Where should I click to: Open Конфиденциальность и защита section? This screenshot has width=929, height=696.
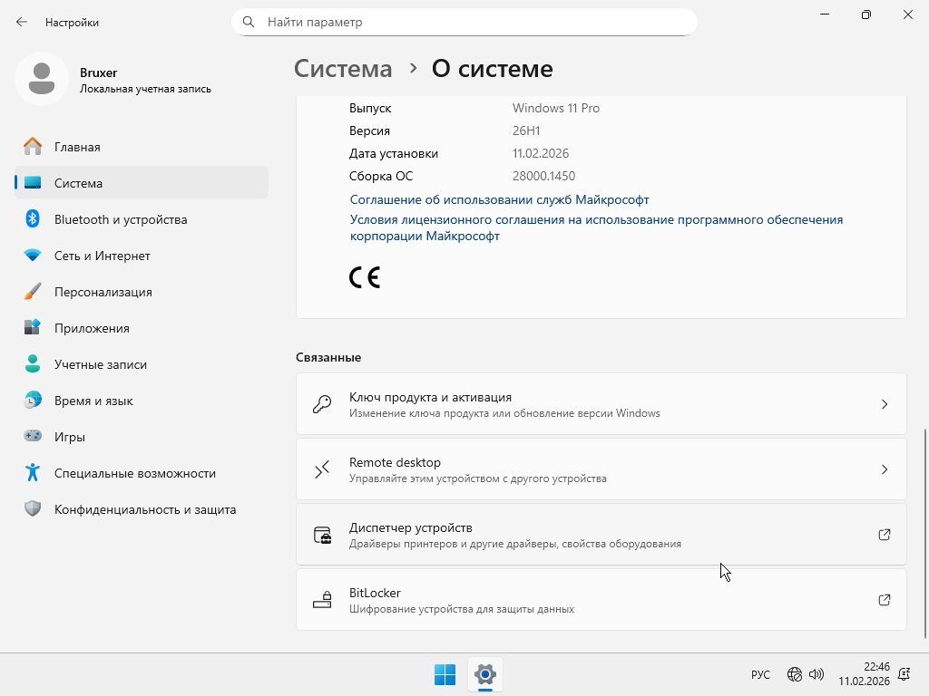[142, 509]
